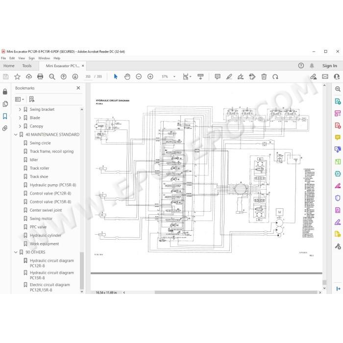Add a comment with sticky note icon
The image size is (343, 343).
click(218, 76)
